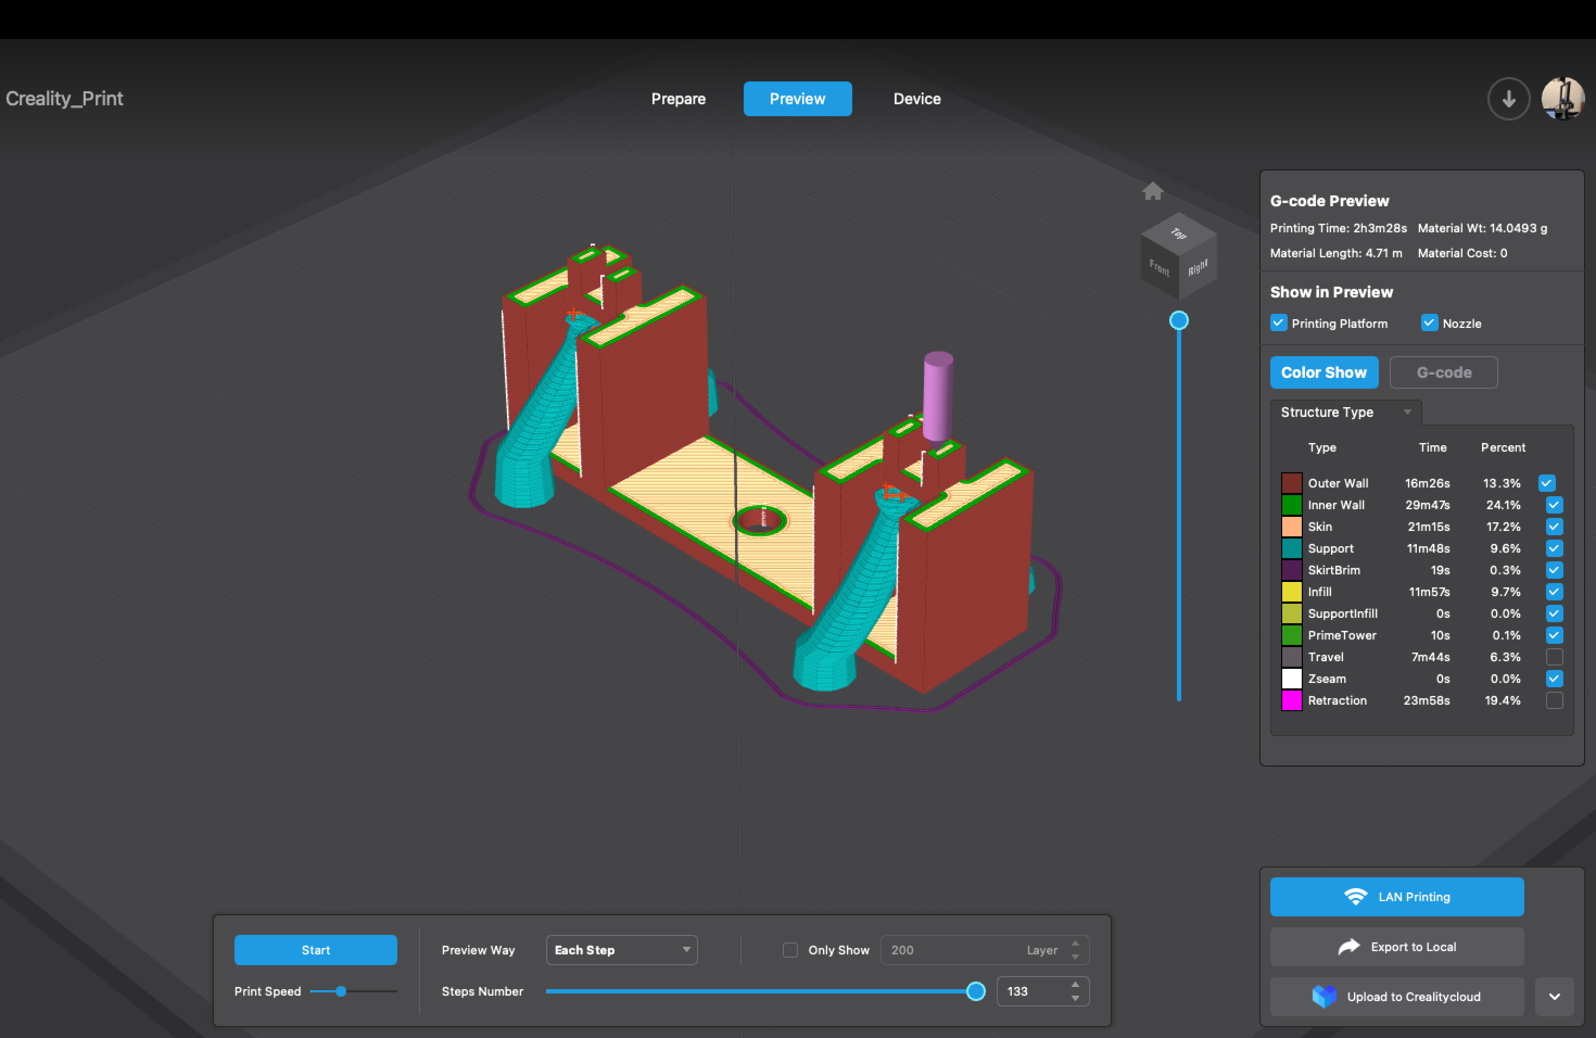This screenshot has height=1038, width=1596.
Task: Uncheck the Nozzle checkbox
Action: click(x=1429, y=323)
